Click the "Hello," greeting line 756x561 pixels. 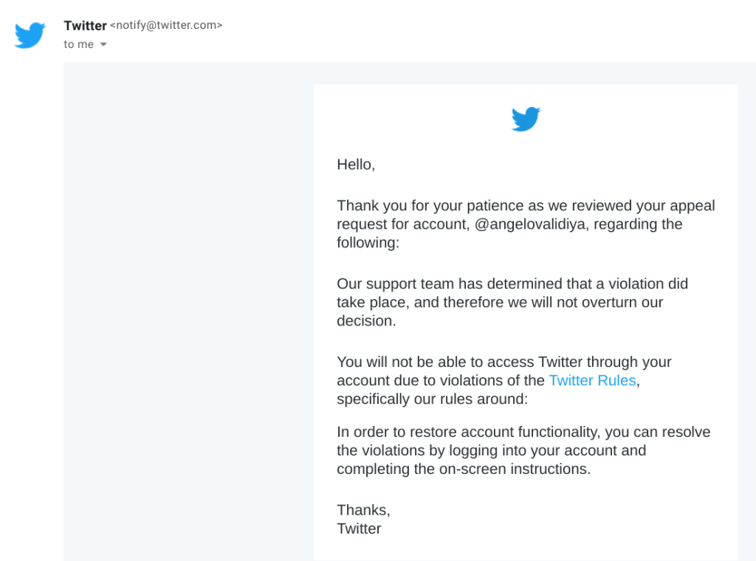pyautogui.click(x=356, y=165)
